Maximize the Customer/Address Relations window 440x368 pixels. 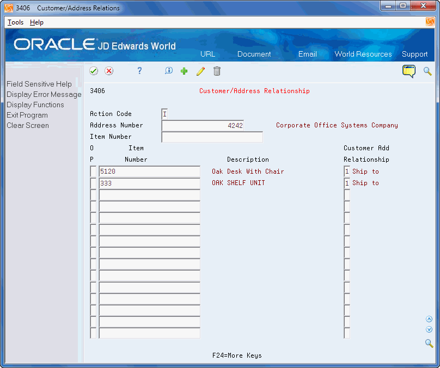(x=403, y=5)
